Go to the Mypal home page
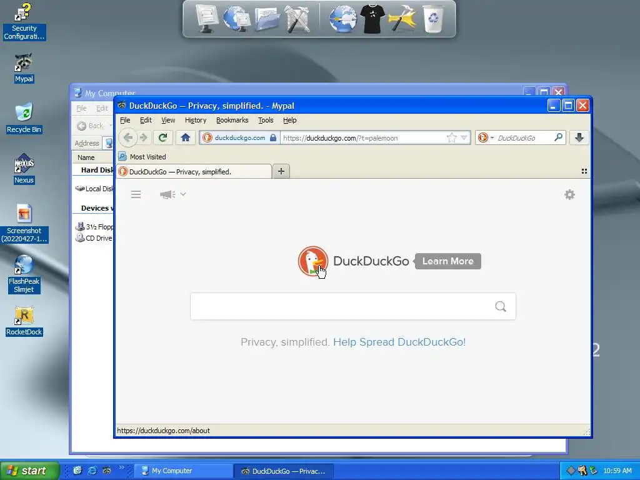 [185, 137]
